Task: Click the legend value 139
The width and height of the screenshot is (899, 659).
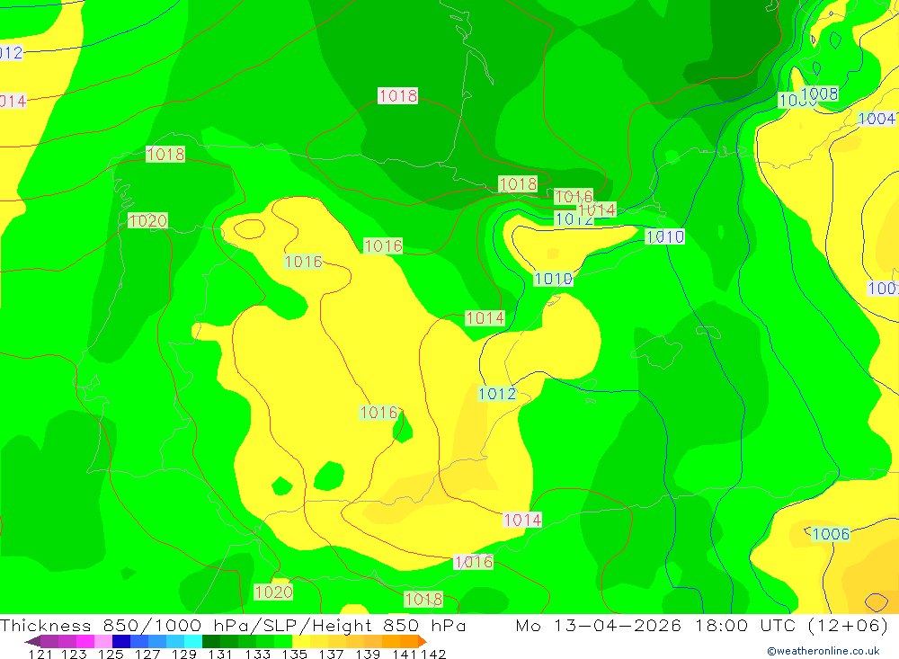Action: (x=368, y=654)
